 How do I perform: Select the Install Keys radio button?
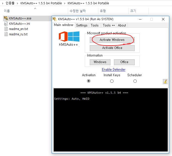(x=112, y=81)
